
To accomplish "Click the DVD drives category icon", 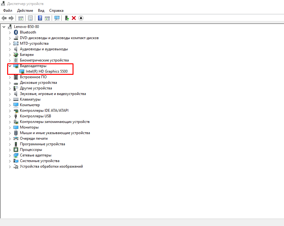I will click(16, 38).
